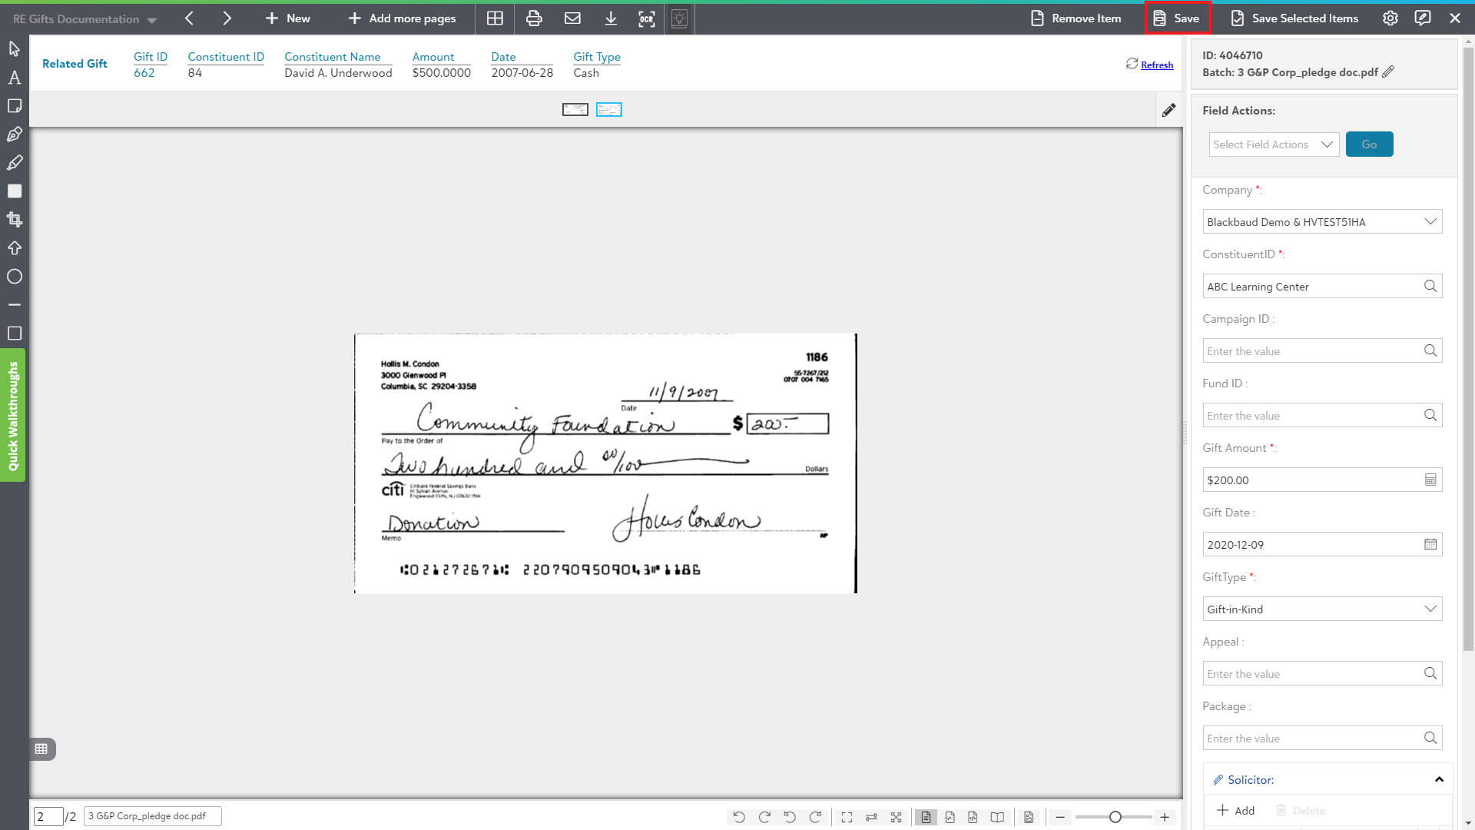
Task: Toggle the data table panel button
Action: click(x=41, y=749)
